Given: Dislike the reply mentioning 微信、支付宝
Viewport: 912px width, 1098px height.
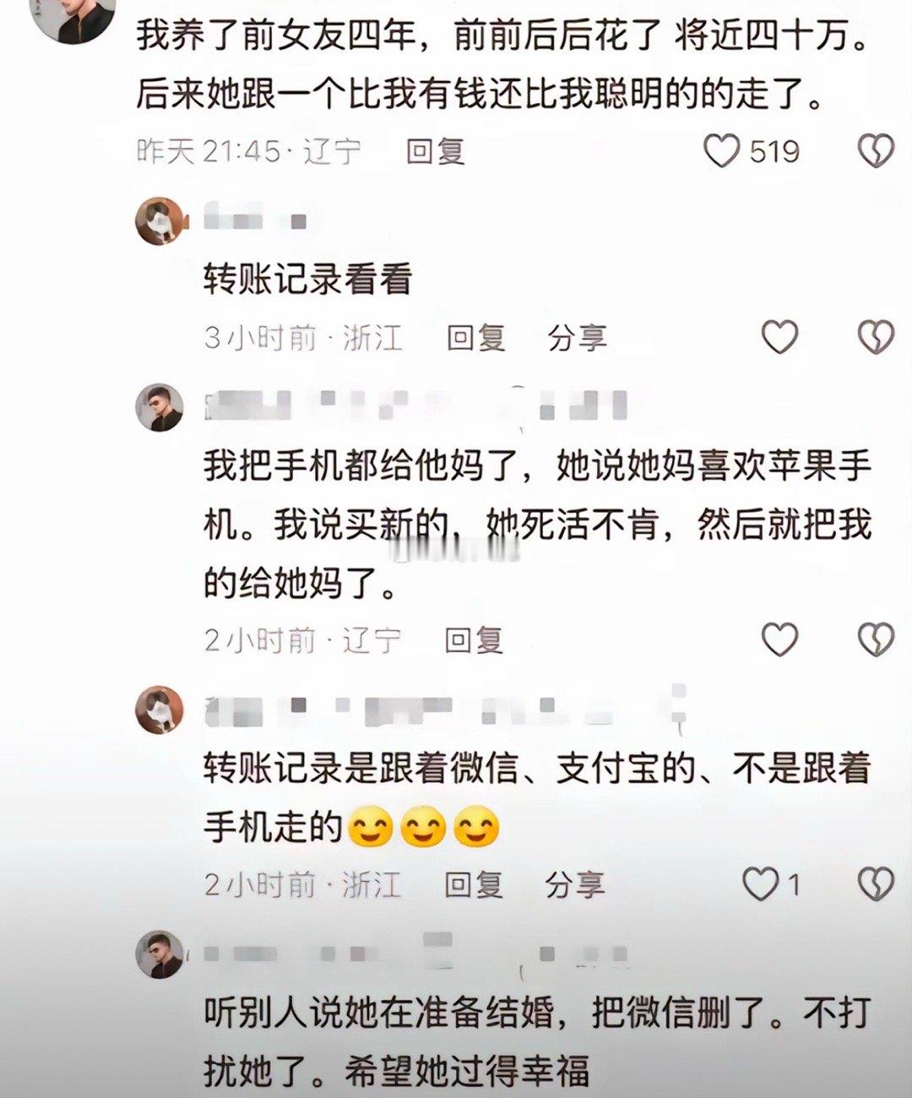Looking at the screenshot, I should click(876, 884).
